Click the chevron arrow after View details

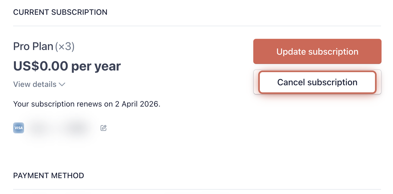(62, 84)
